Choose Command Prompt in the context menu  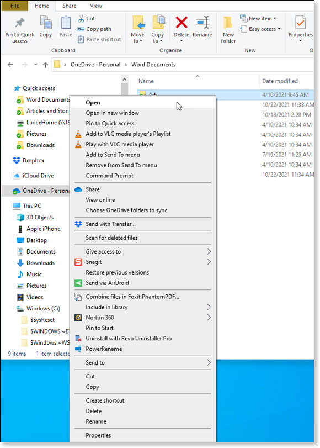coord(143,176)
